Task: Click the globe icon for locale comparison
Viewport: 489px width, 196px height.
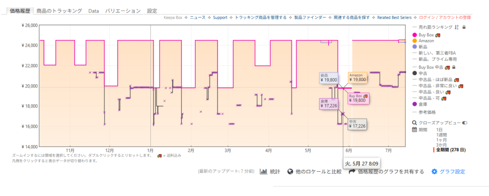Action: point(290,172)
